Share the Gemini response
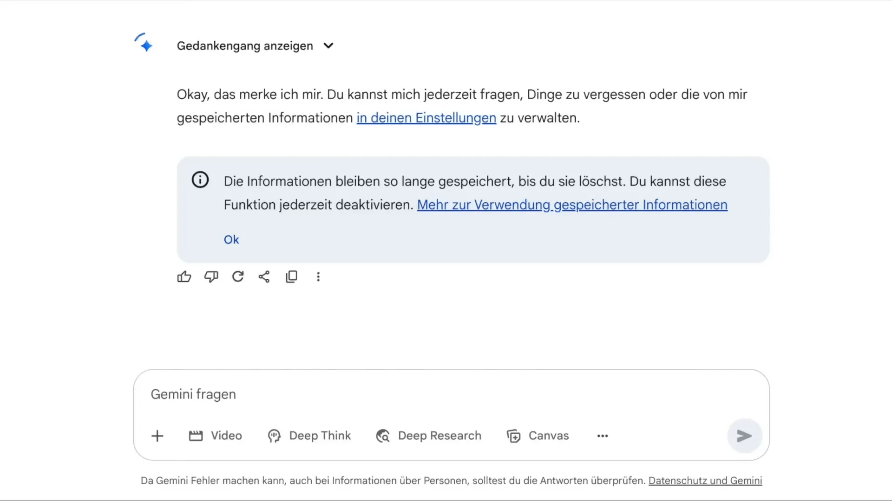The image size is (892, 501). 264,276
